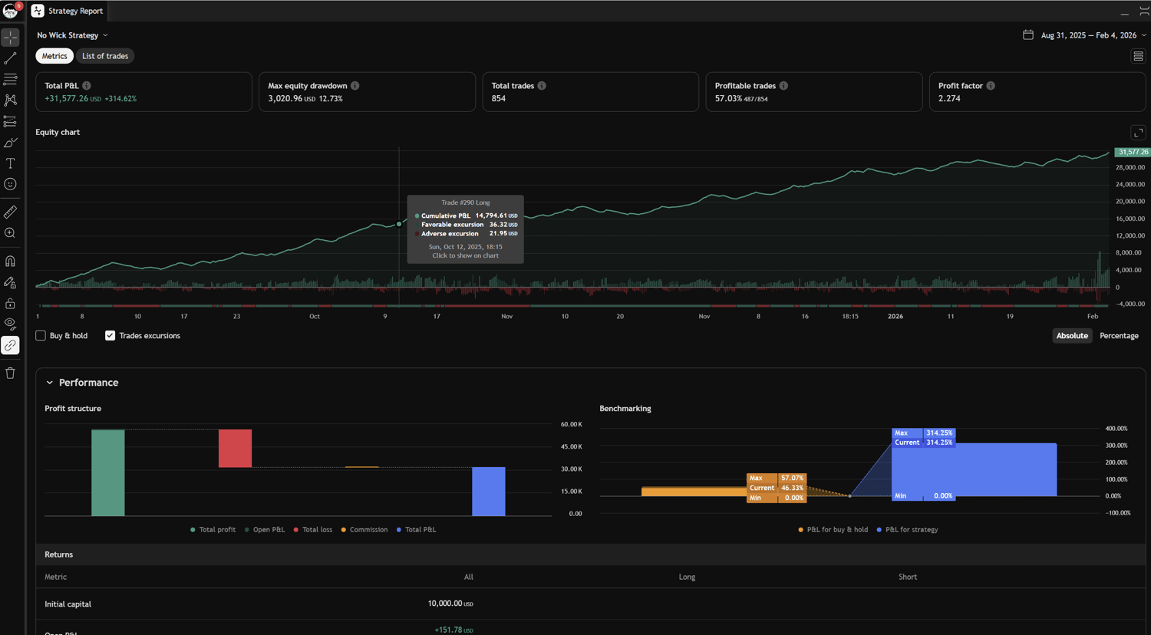Select the crosshair cursor tool

[10, 38]
